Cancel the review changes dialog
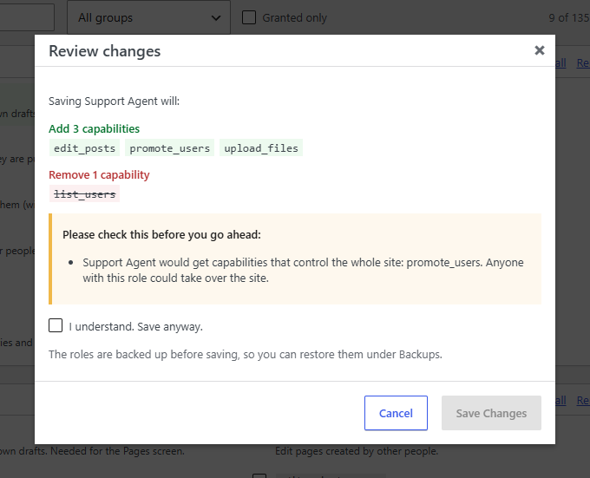590x478 pixels. 396,413
